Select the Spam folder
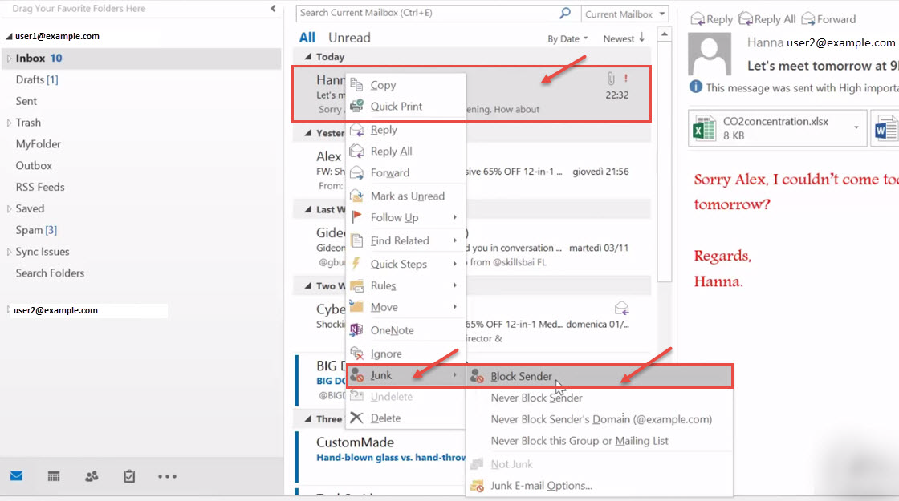Viewport: 899px width, 501px height. pos(35,230)
